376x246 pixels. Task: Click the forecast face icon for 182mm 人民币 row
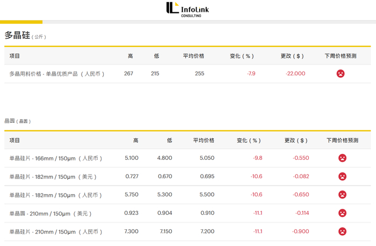coord(342,195)
